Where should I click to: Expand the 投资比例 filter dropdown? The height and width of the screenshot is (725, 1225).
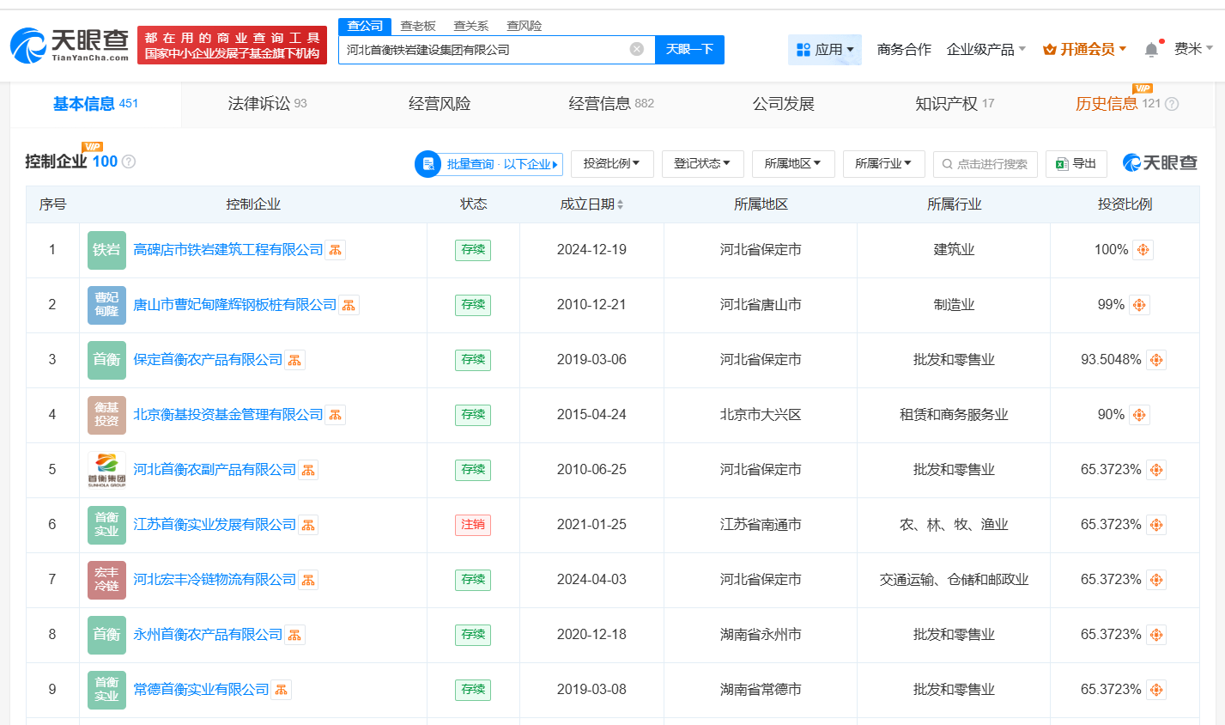612,163
